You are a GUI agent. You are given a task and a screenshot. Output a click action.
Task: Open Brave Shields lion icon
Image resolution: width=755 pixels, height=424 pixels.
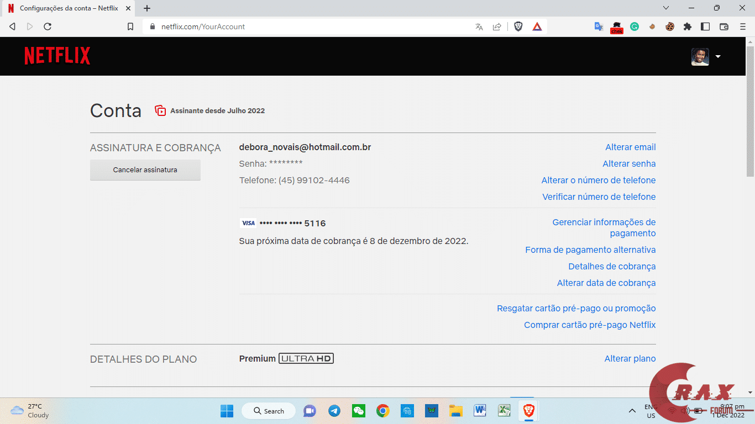[518, 26]
